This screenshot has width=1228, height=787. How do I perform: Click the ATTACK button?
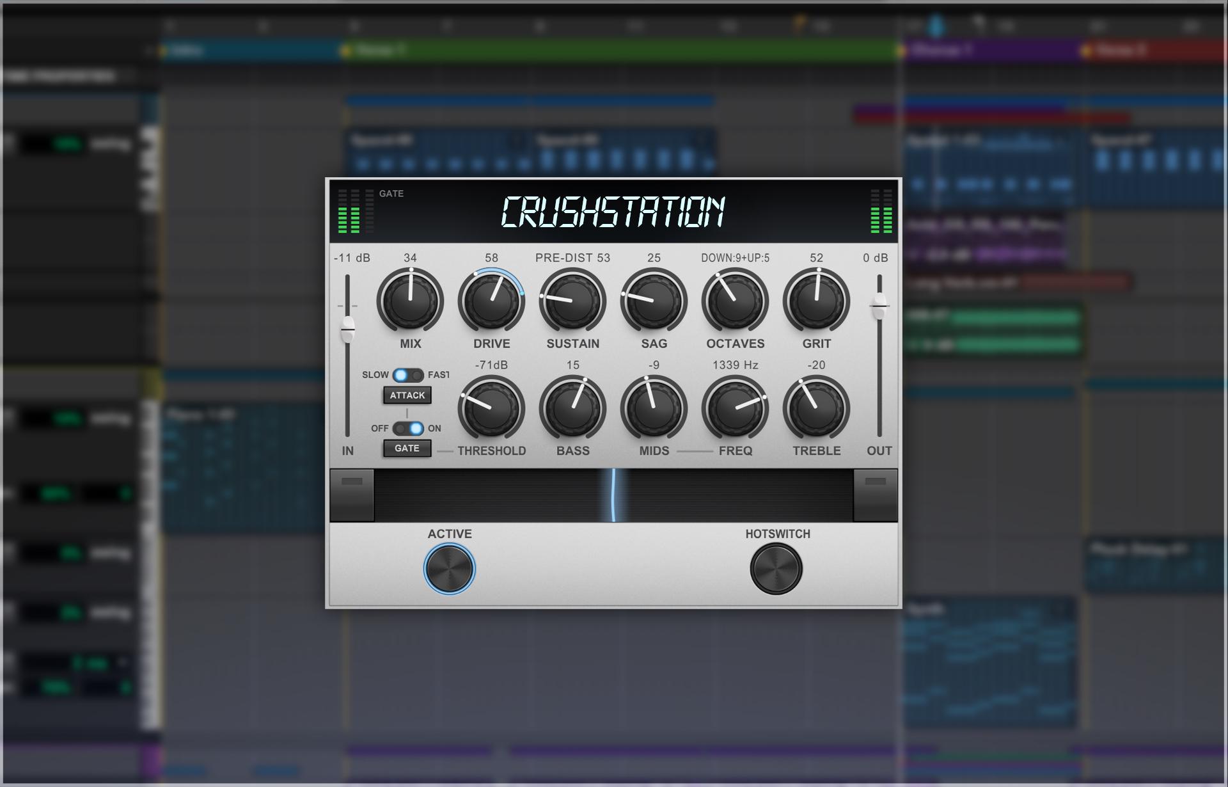click(407, 395)
